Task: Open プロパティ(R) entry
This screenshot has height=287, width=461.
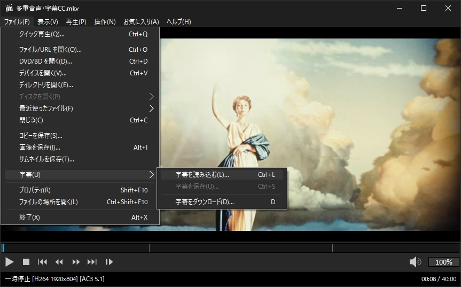Action: 80,190
